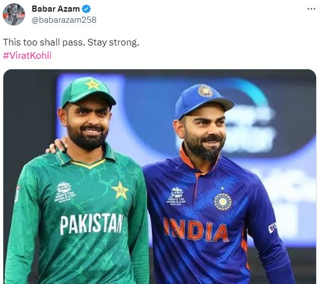Screen dimensions: 320x284
Task: Click the yellow star badge on Pakistan jersey chest
Action: click(x=120, y=190)
